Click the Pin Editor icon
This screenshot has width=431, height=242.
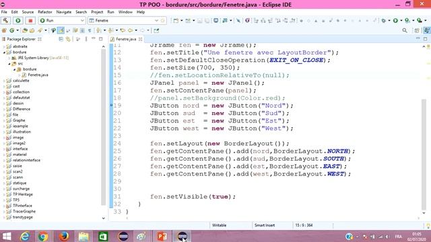click(156, 30)
